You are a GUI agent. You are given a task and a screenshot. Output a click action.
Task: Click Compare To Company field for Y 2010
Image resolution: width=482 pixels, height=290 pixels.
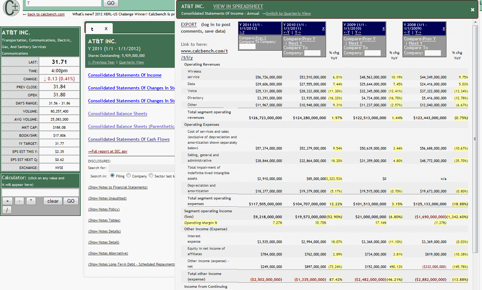(312, 53)
